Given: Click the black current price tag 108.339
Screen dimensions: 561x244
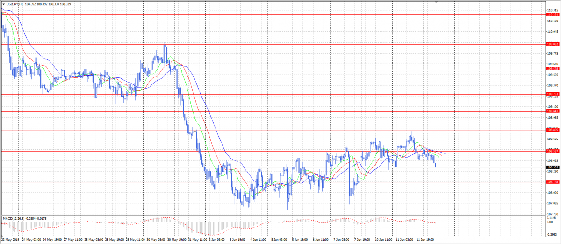Looking at the screenshot, I should (552, 167).
